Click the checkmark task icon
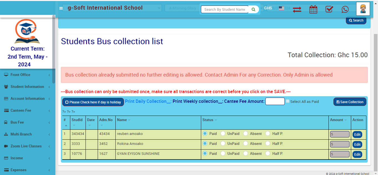The width and height of the screenshot is (378, 175). [x=329, y=9]
